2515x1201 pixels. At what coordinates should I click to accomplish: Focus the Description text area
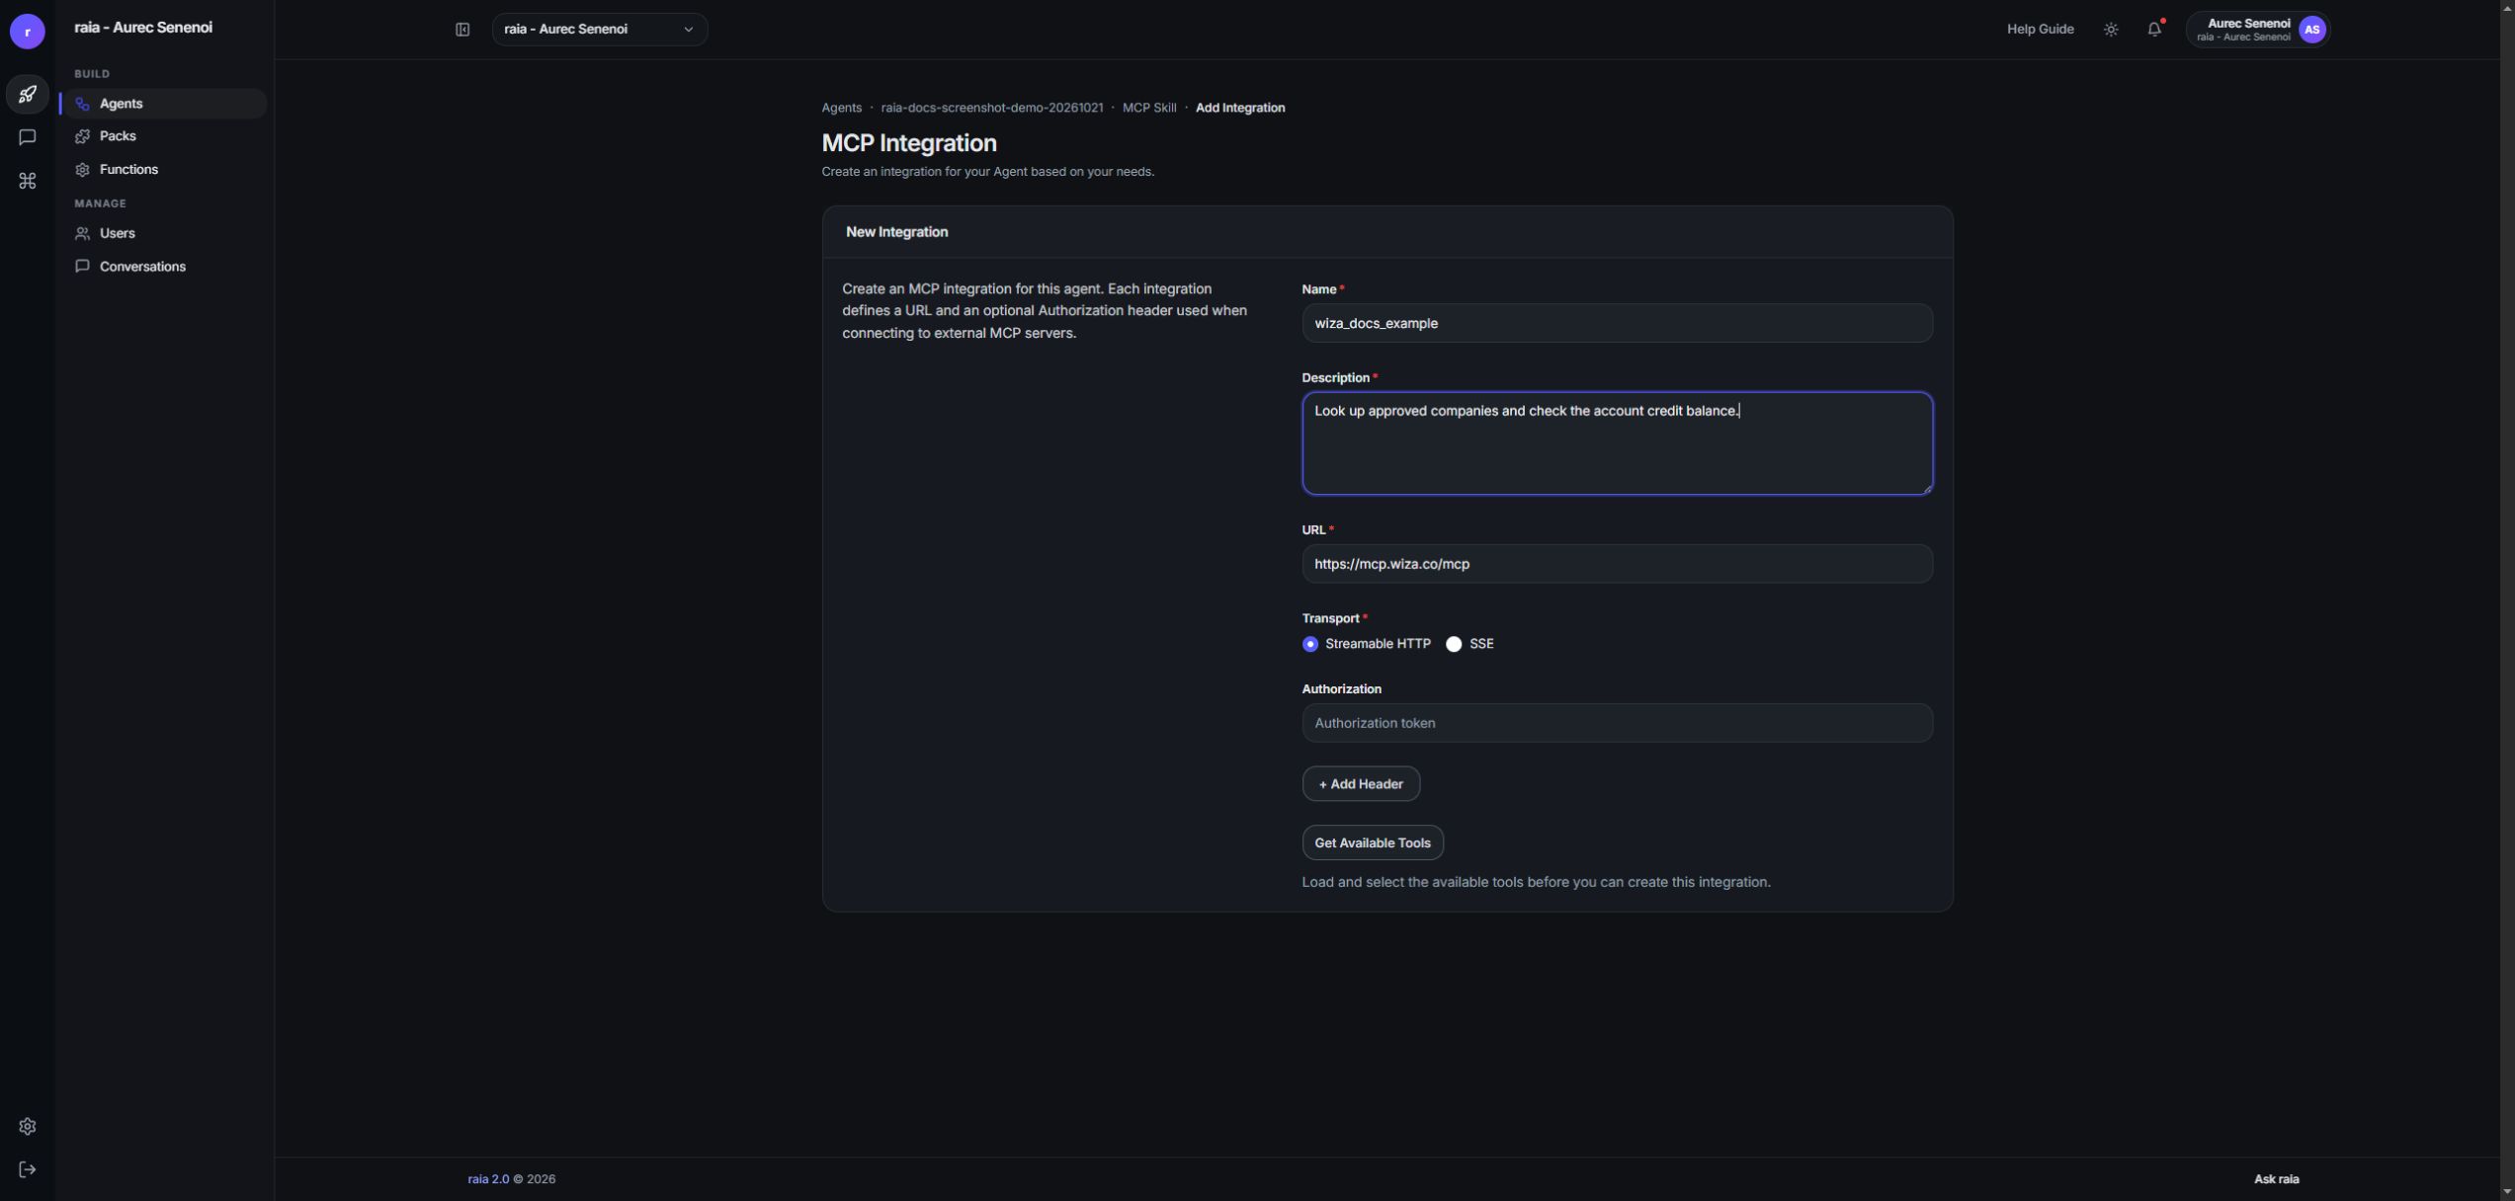click(x=1617, y=443)
